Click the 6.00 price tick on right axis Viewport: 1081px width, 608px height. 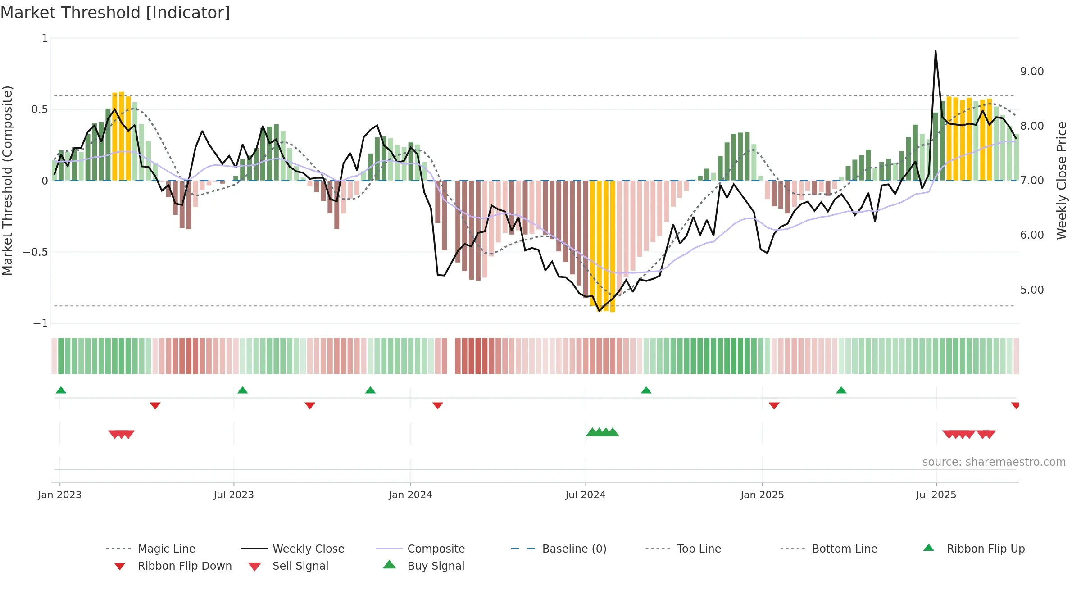pos(1032,235)
